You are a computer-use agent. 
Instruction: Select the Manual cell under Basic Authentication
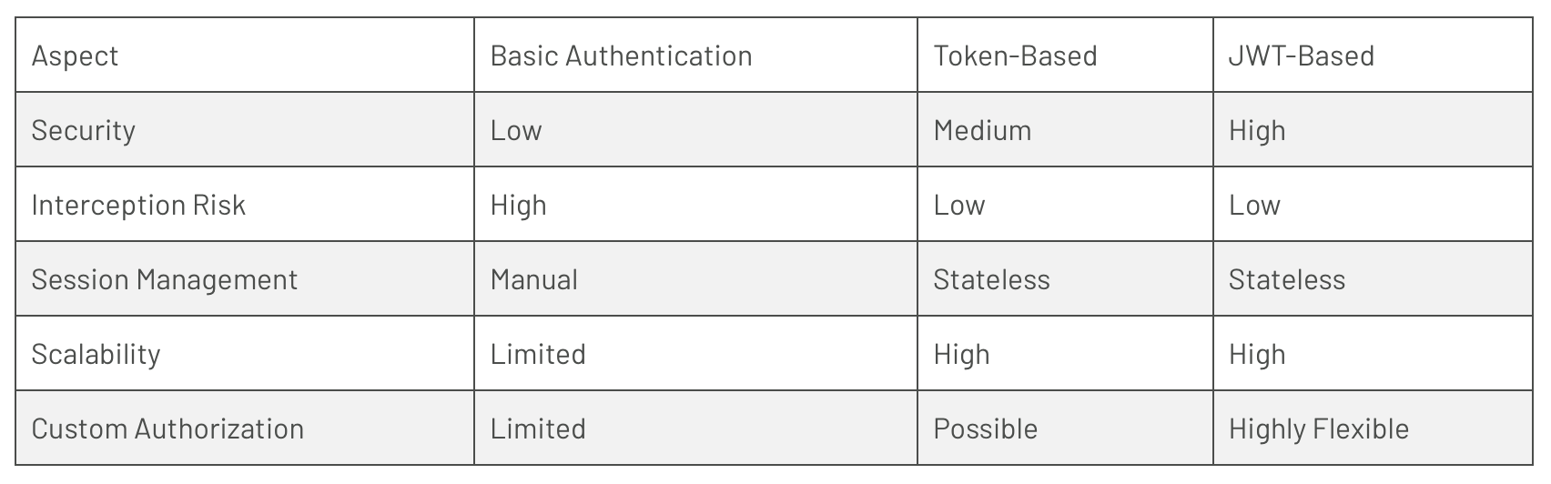tap(533, 280)
